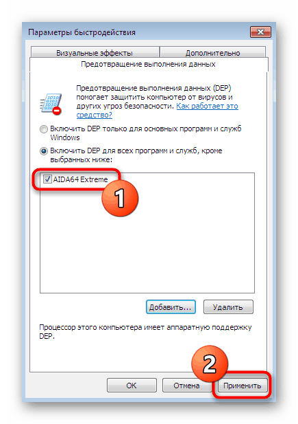Apply changes with the Применить button
Screen dimensions: 298x424
(243, 386)
